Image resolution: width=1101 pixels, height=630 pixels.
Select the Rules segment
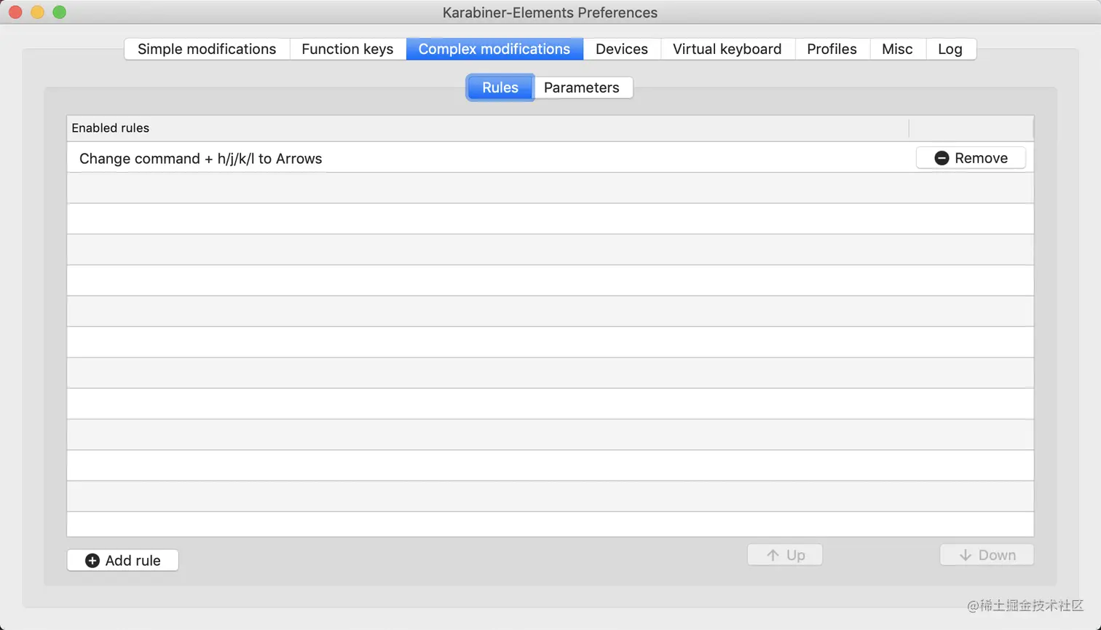pyautogui.click(x=500, y=87)
